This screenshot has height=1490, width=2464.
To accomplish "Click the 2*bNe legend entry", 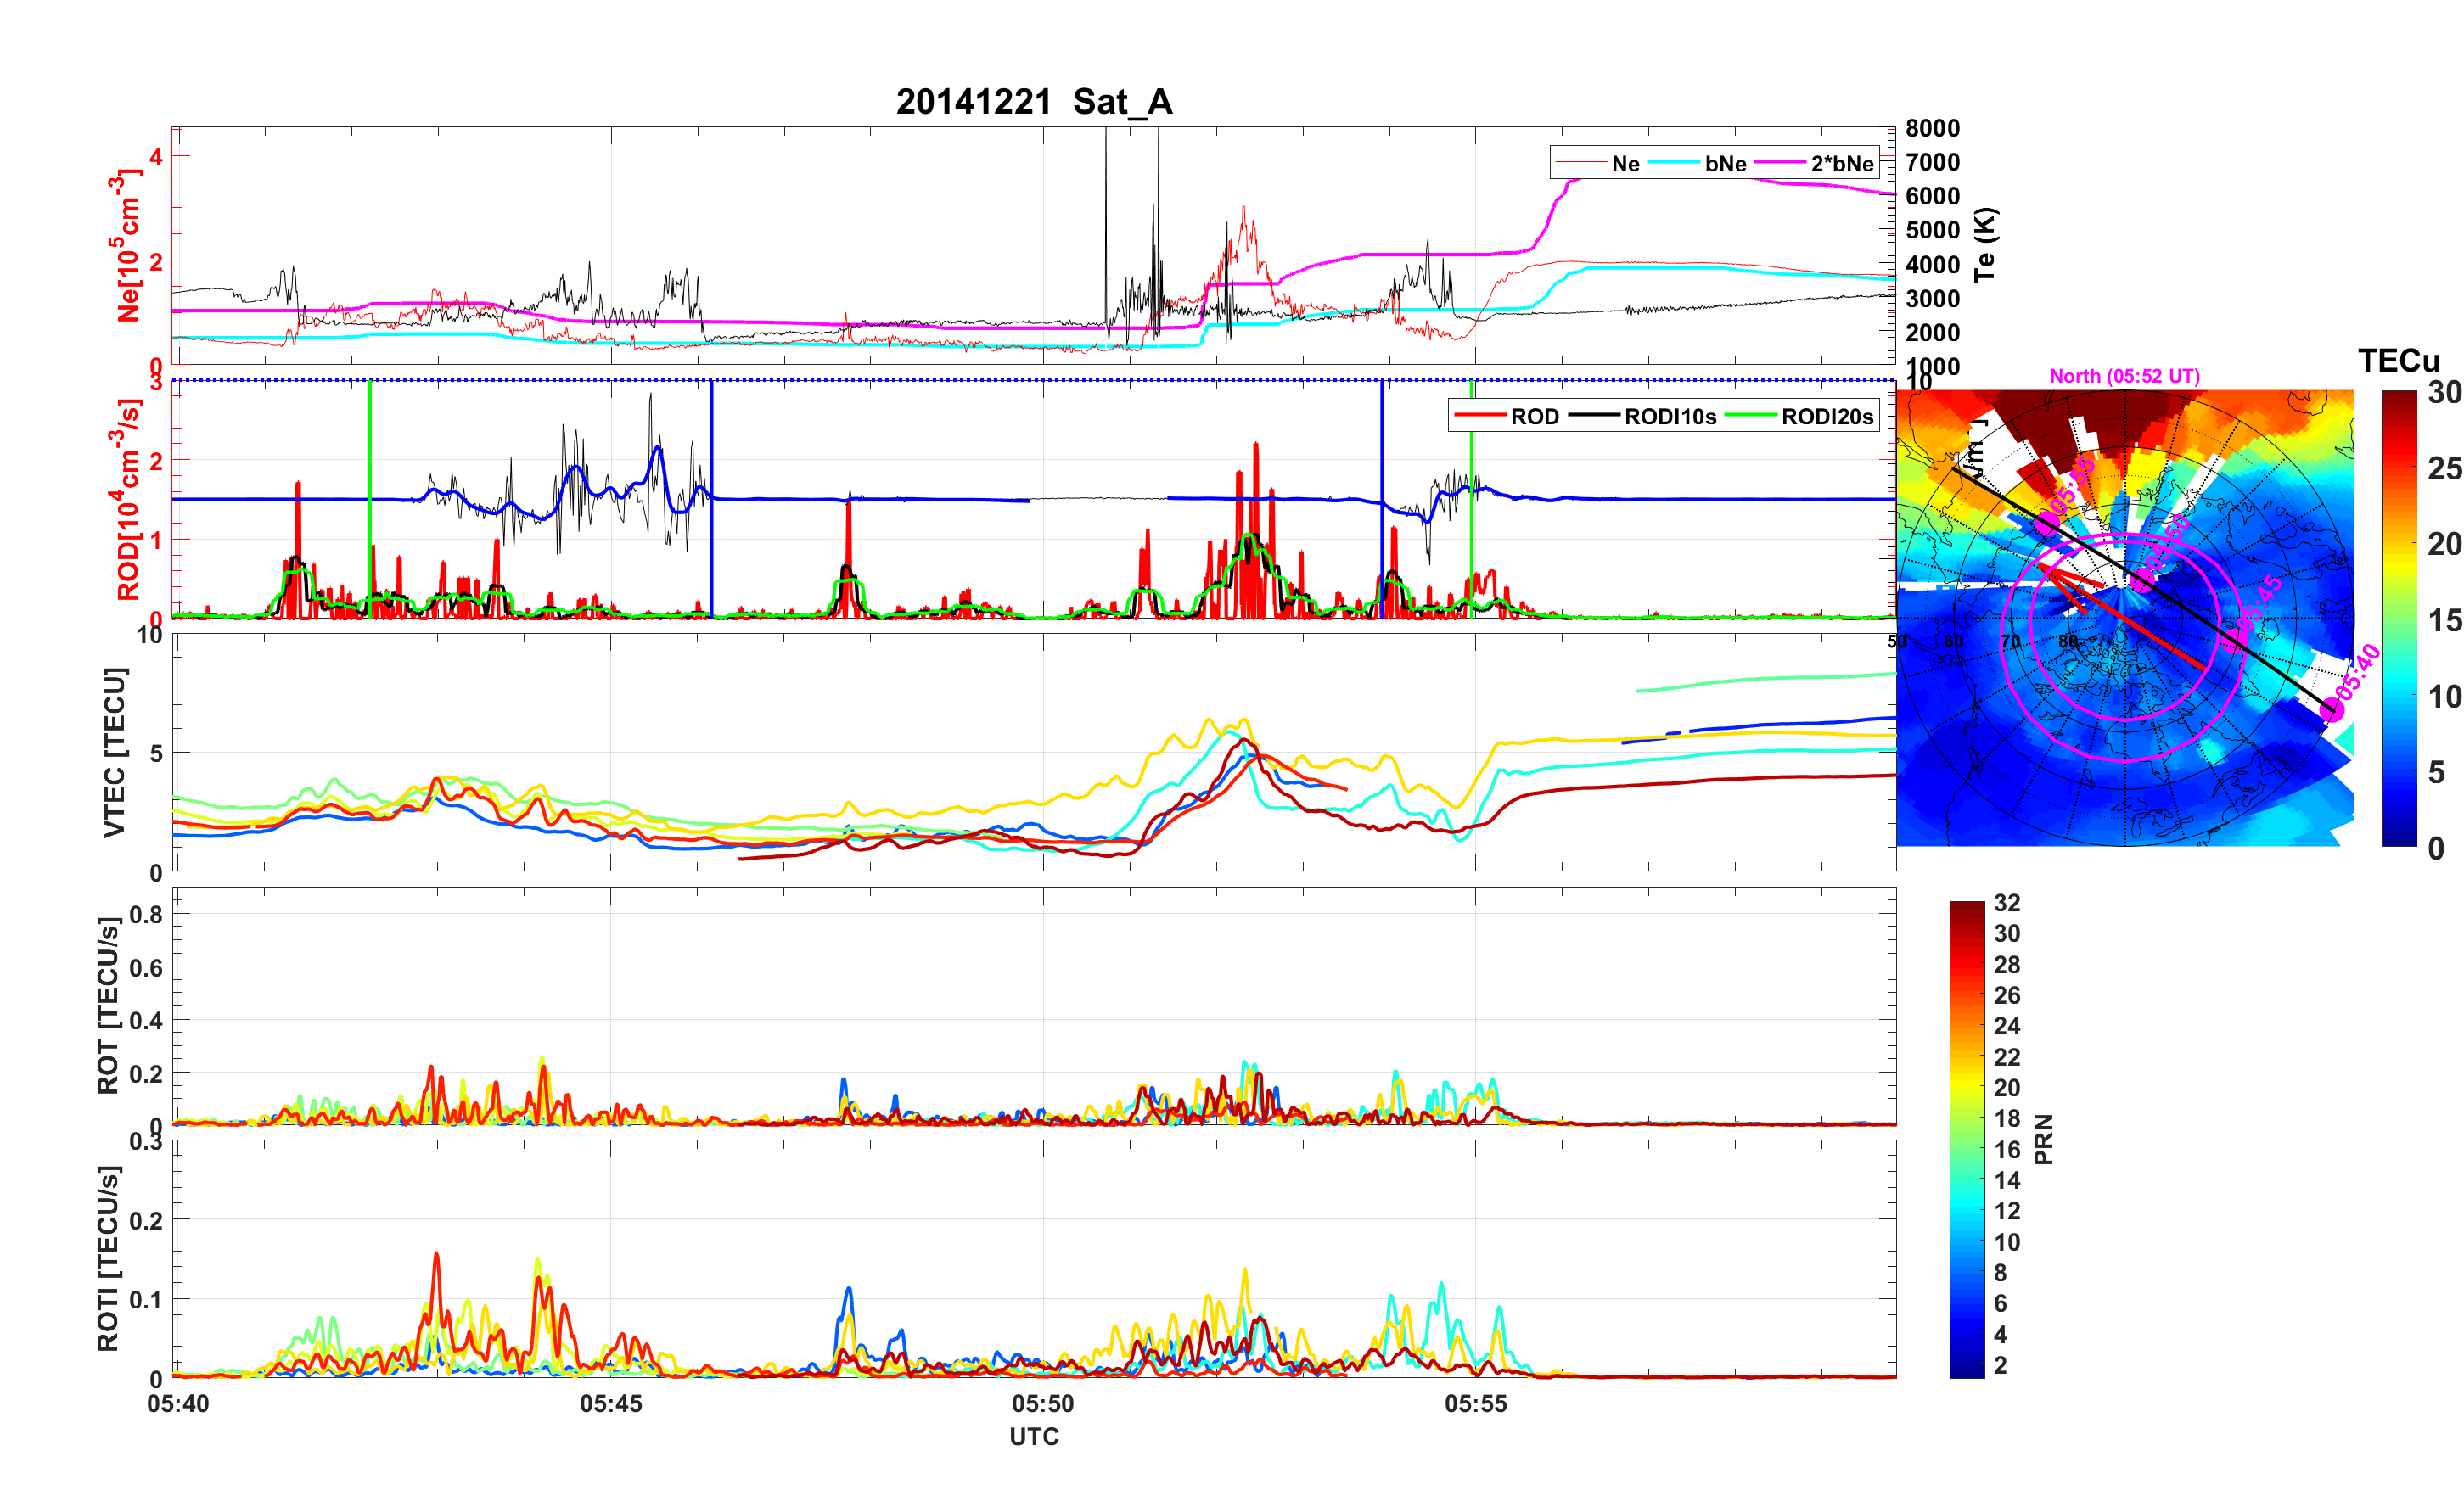I will (1841, 164).
